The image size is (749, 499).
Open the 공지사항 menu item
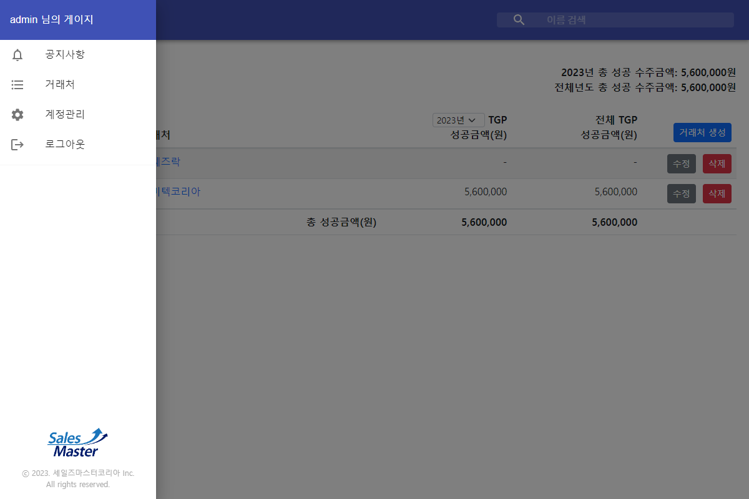(78, 55)
